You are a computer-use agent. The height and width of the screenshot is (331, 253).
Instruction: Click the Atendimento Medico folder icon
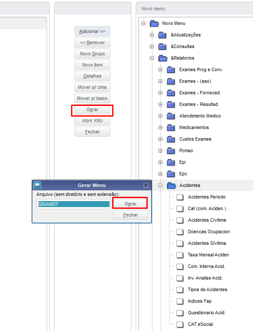tap(171, 116)
